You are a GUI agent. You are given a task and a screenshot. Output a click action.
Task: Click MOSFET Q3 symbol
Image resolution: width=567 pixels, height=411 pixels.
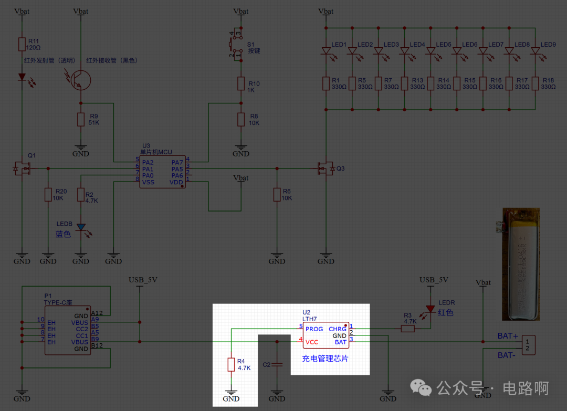[x=326, y=168]
